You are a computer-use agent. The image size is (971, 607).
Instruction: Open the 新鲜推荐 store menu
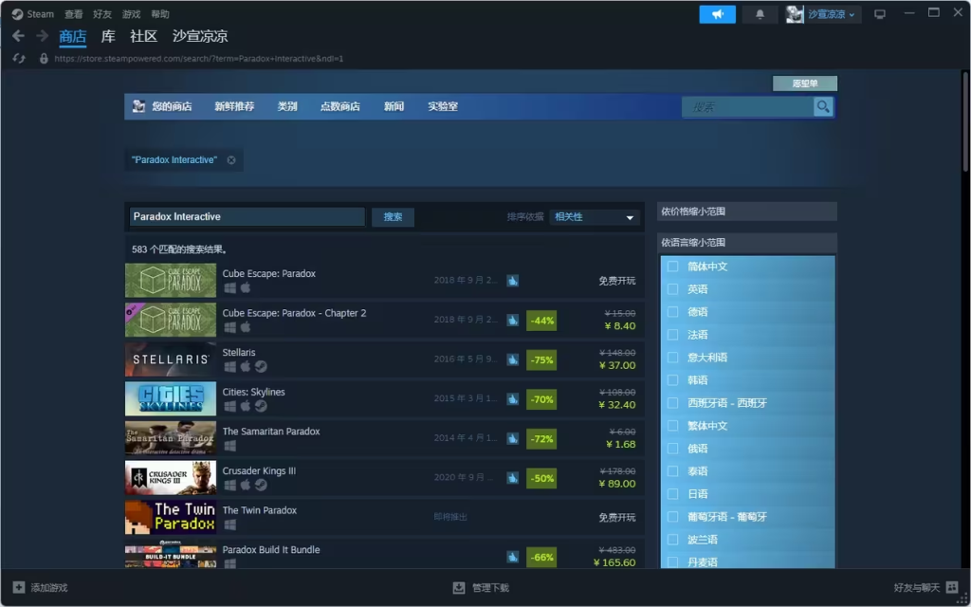pyautogui.click(x=234, y=106)
